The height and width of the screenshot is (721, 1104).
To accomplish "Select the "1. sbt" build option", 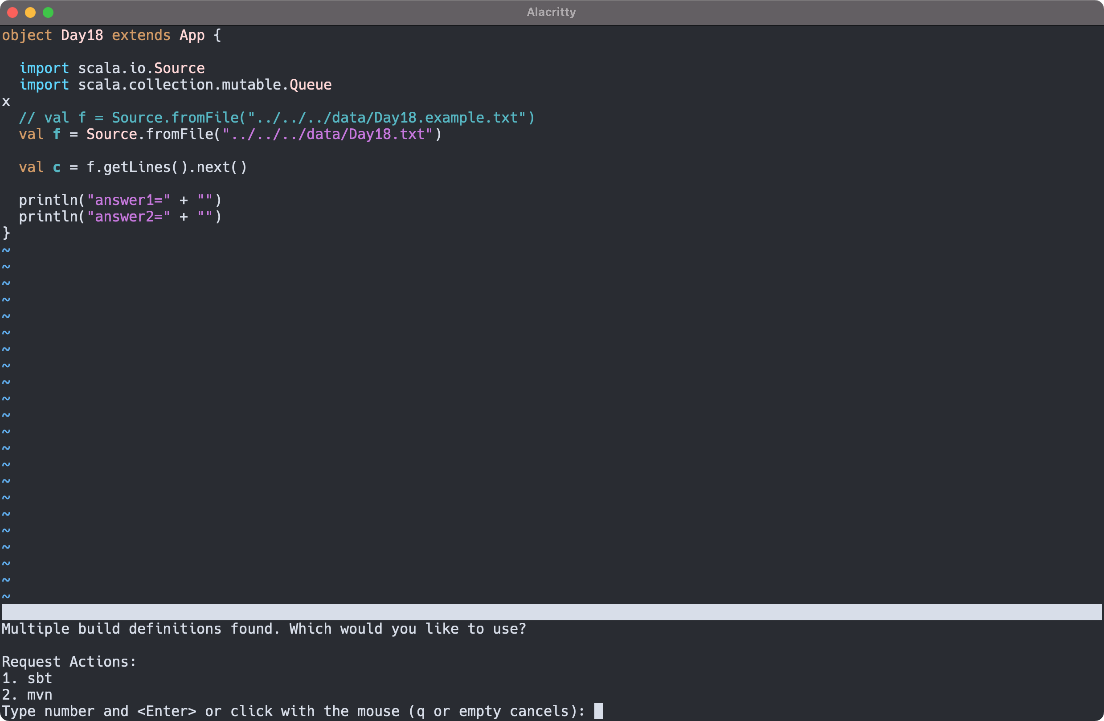I will tap(27, 678).
